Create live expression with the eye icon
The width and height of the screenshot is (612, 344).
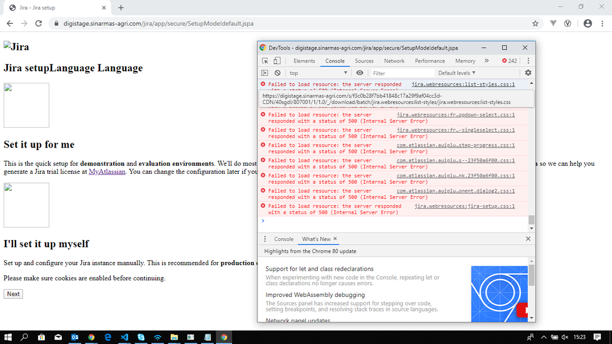click(360, 73)
